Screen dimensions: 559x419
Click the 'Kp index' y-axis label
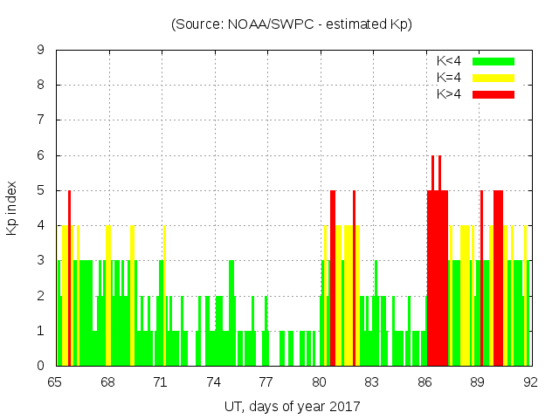pyautogui.click(x=12, y=208)
